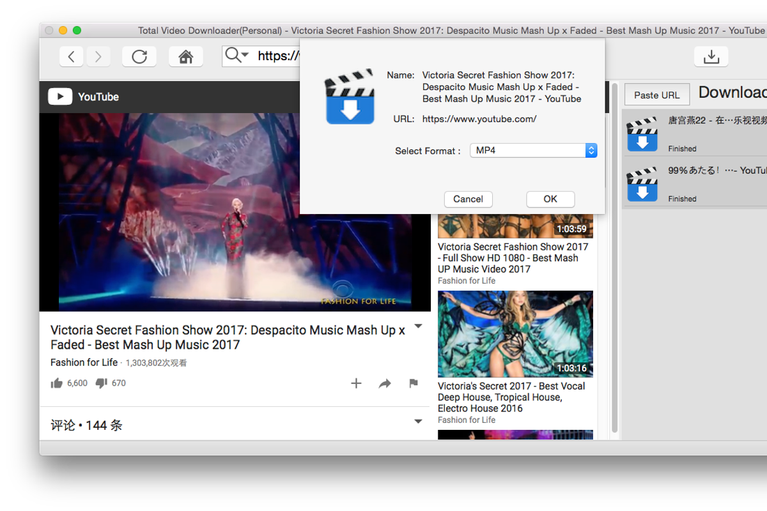Image resolution: width=767 pixels, height=511 pixels.
Task: Like the video with thumbs-up icon
Action: click(57, 383)
